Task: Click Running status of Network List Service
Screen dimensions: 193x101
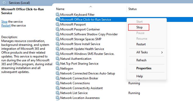Action: click(134, 93)
